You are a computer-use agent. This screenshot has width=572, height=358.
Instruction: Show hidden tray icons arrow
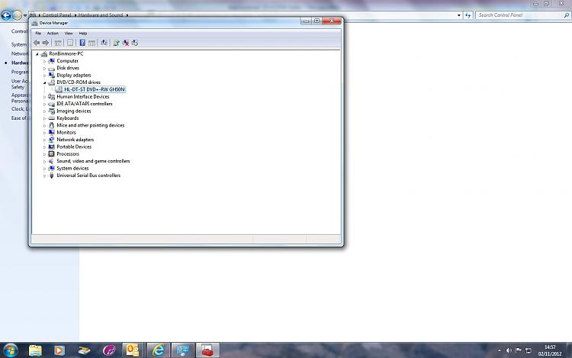(x=500, y=350)
